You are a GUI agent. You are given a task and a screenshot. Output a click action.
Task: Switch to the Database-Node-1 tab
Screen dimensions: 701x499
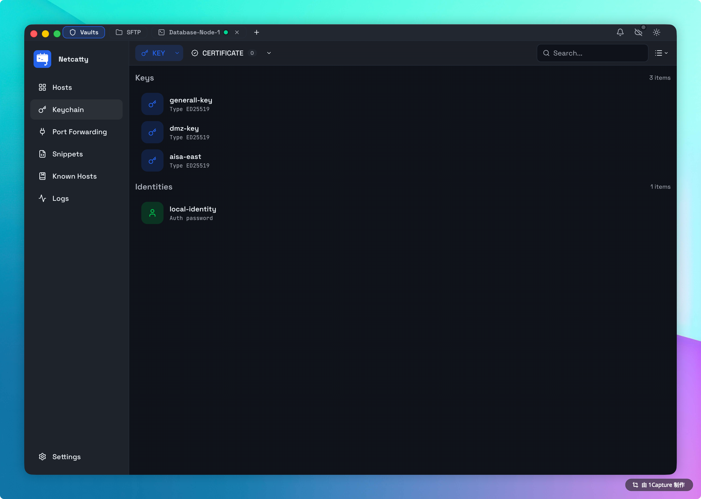click(x=194, y=32)
